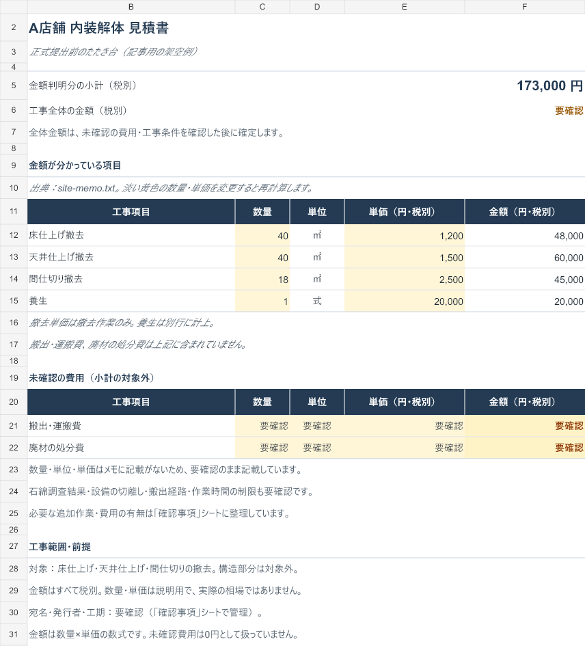Screen dimensions: 585x646
Task: Click the line 宛名・発行者・工期：要確認
Action: click(x=146, y=613)
